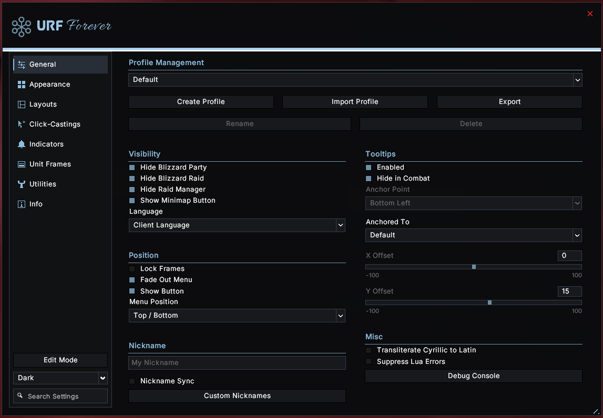This screenshot has width=603, height=418.
Task: Click the X Offset value field
Action: coord(569,256)
